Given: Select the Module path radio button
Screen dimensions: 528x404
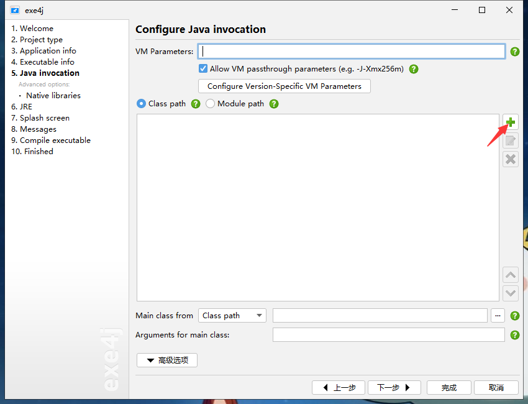Looking at the screenshot, I should [210, 104].
